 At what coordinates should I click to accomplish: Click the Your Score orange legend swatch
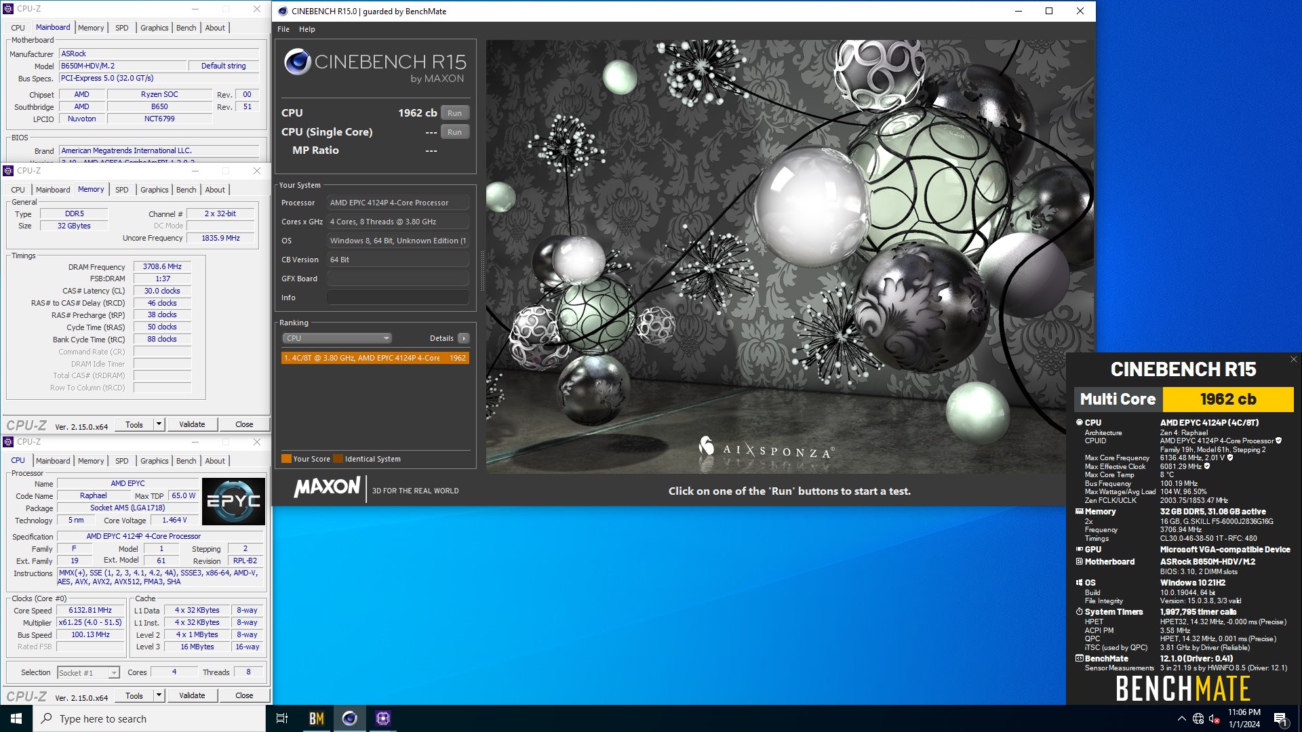click(286, 459)
